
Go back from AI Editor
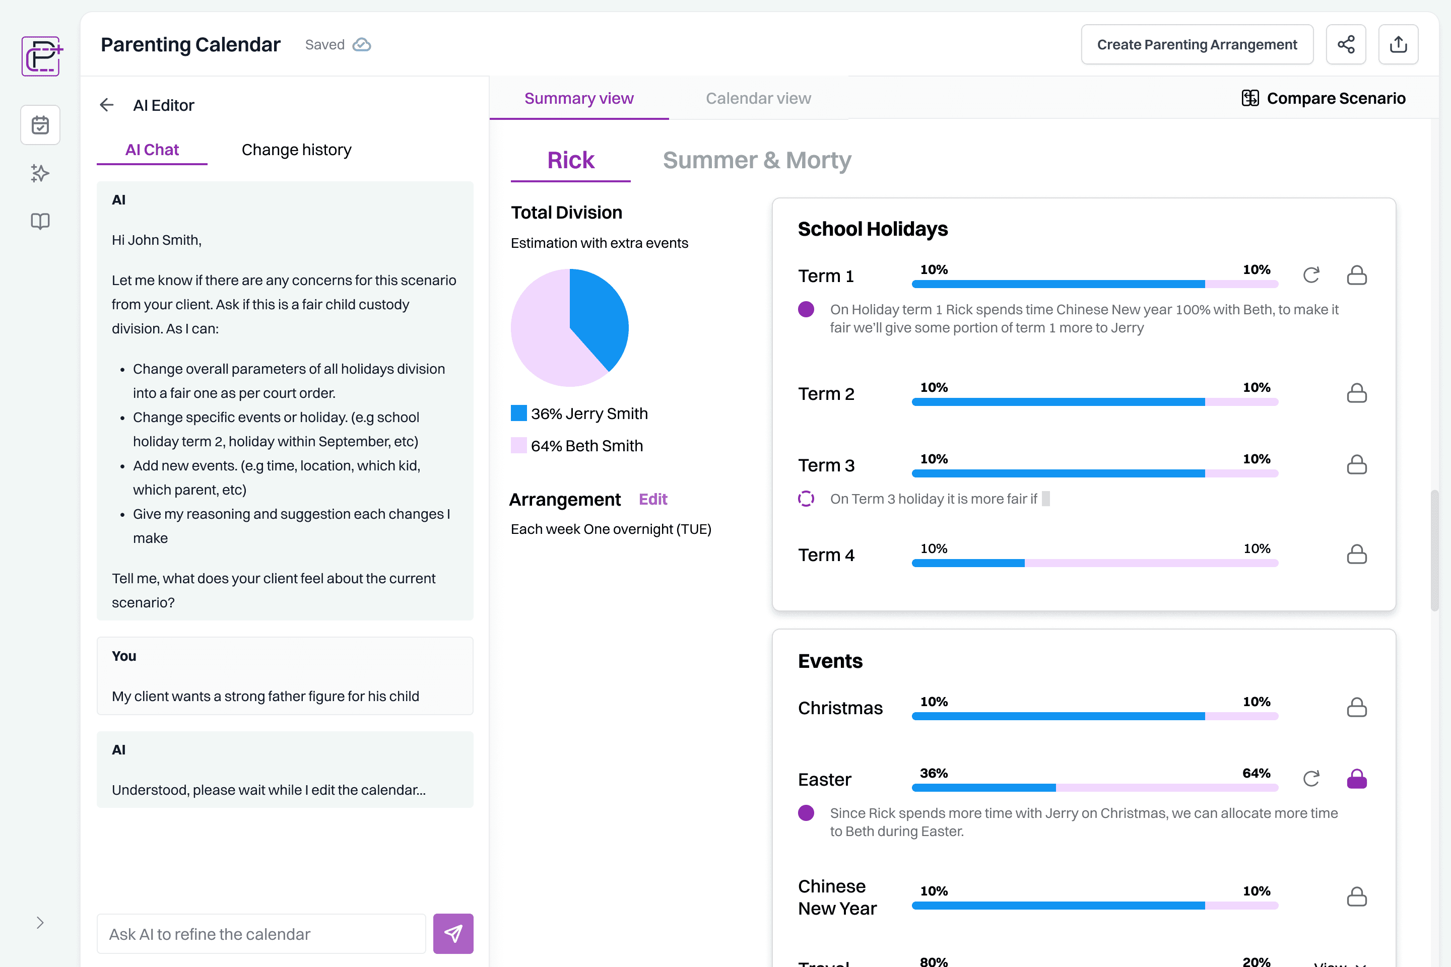click(x=107, y=105)
